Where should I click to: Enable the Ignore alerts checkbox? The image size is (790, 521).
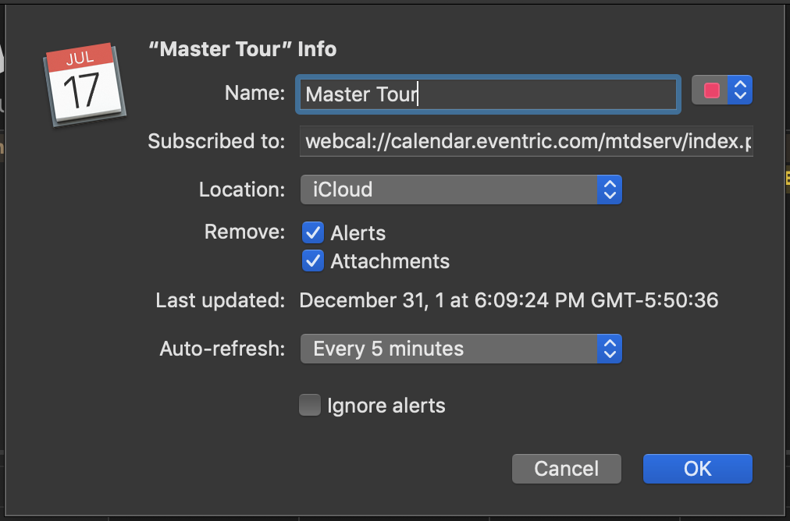pyautogui.click(x=310, y=406)
